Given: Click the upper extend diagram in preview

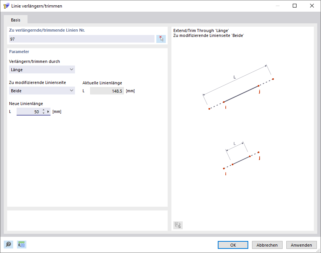Looking at the screenshot, I should point(238,87).
